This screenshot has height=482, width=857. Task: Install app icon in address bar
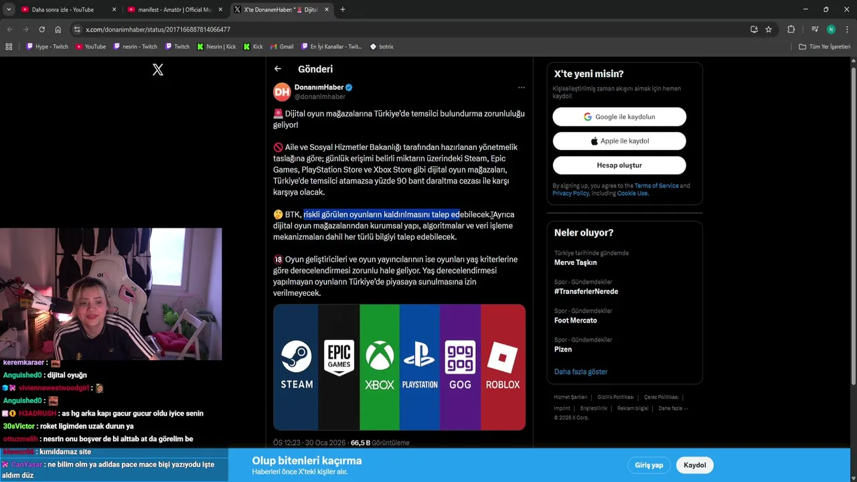coord(754,29)
